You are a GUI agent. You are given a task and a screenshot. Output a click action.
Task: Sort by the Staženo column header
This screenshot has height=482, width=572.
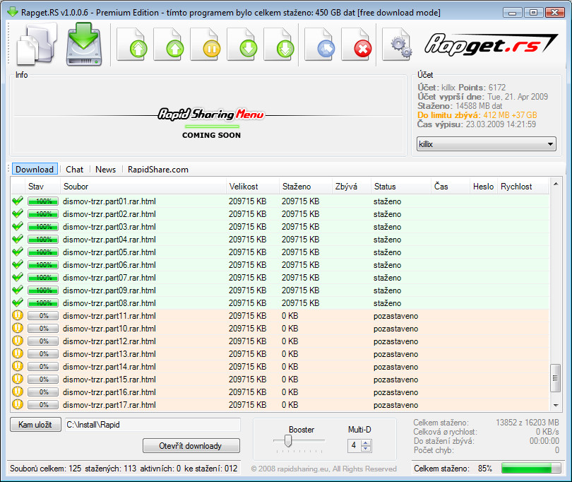305,187
